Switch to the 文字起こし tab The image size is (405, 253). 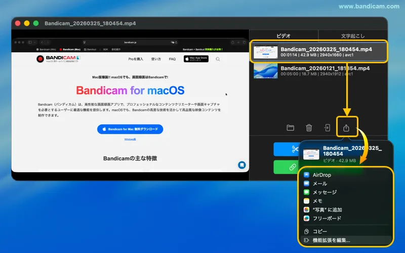(353, 35)
